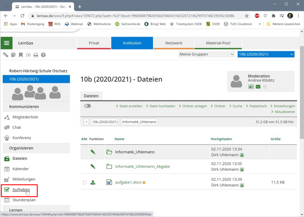
Task: Go back using the breadcrumb arrow button
Action: (x=86, y=122)
